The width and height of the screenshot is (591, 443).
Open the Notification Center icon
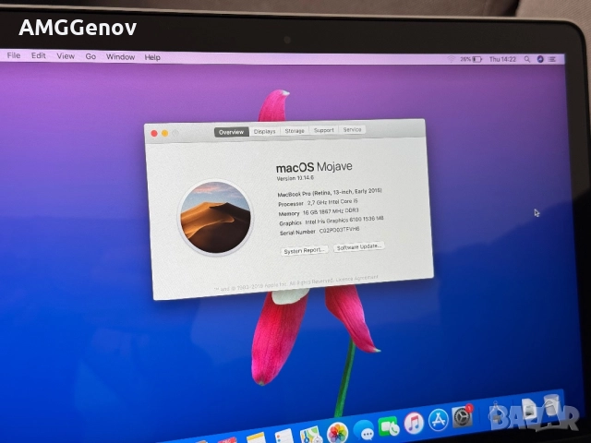pos(552,59)
